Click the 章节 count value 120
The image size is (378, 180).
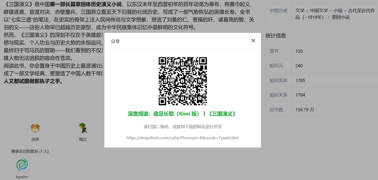click(299, 51)
